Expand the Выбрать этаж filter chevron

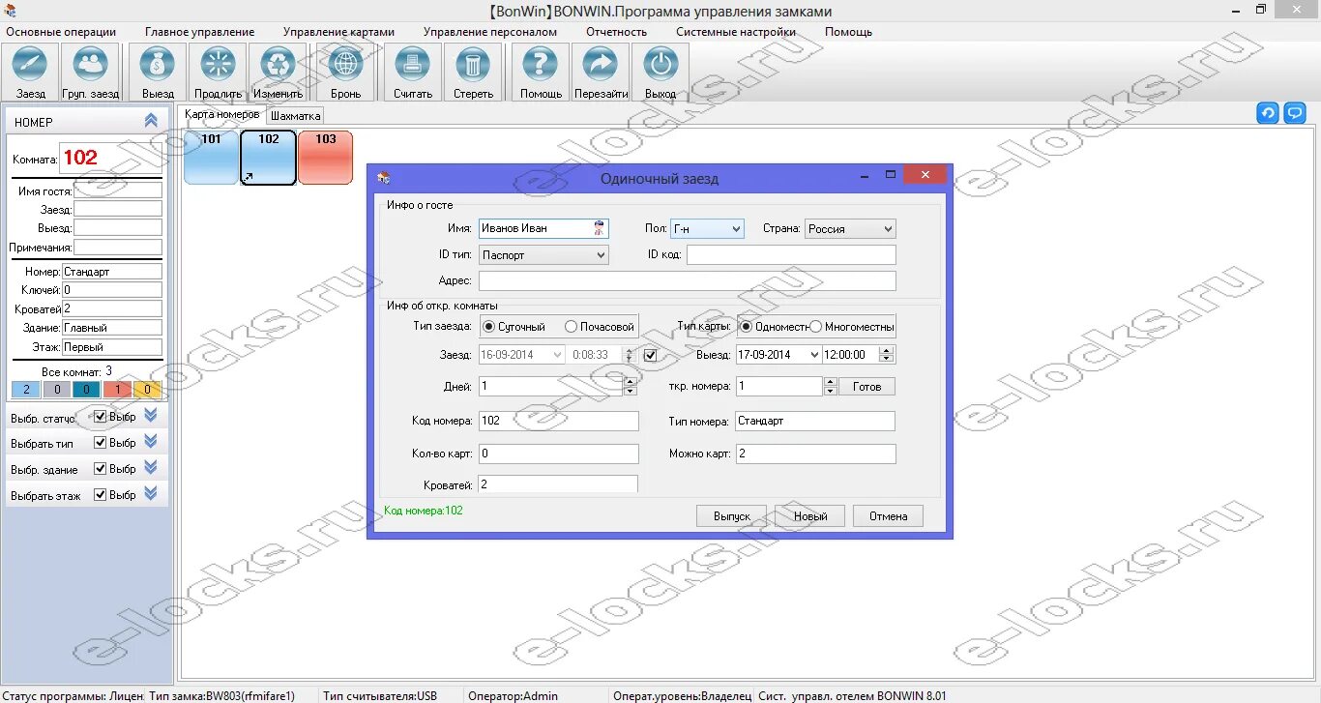pyautogui.click(x=150, y=493)
